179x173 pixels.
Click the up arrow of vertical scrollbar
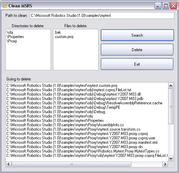[171, 85]
